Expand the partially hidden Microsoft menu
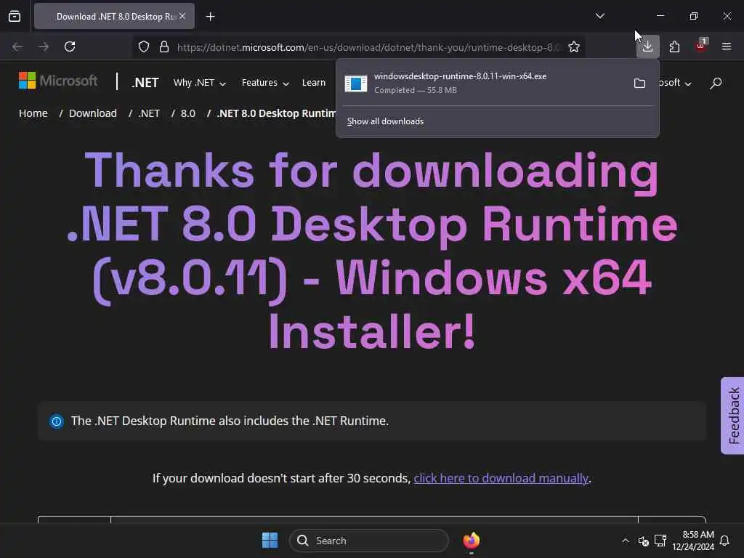This screenshot has height=558, width=744. point(675,83)
